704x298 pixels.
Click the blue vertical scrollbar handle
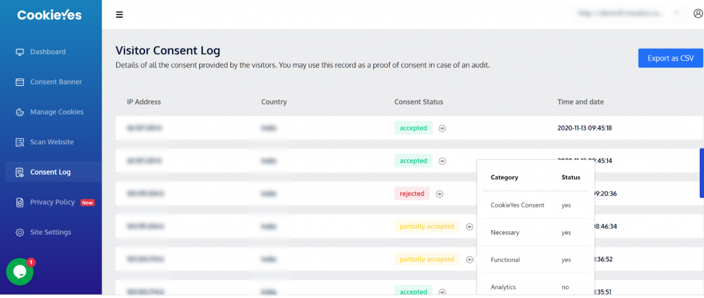pyautogui.click(x=701, y=172)
